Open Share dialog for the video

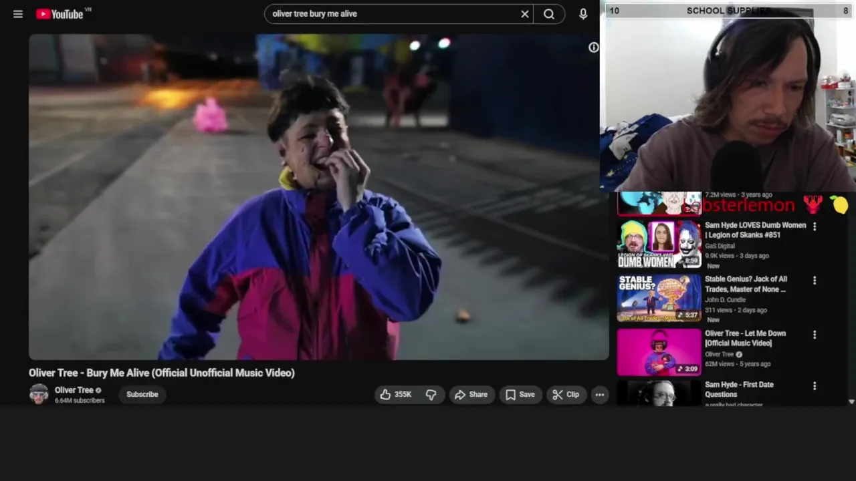tap(471, 395)
